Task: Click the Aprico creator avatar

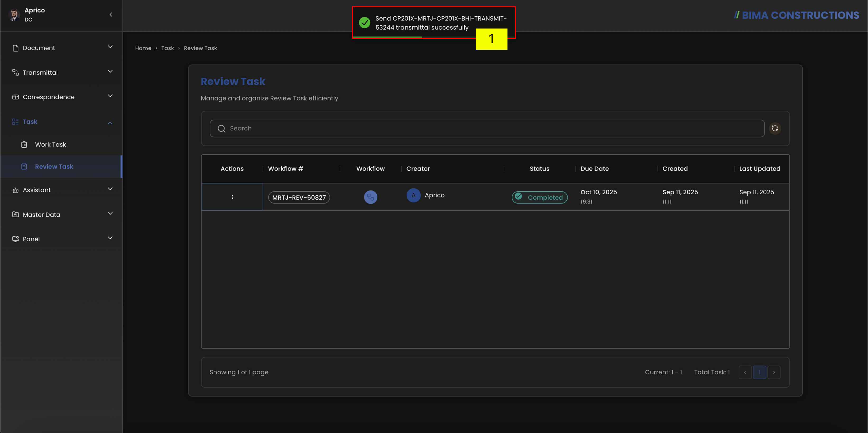Action: pyautogui.click(x=413, y=195)
